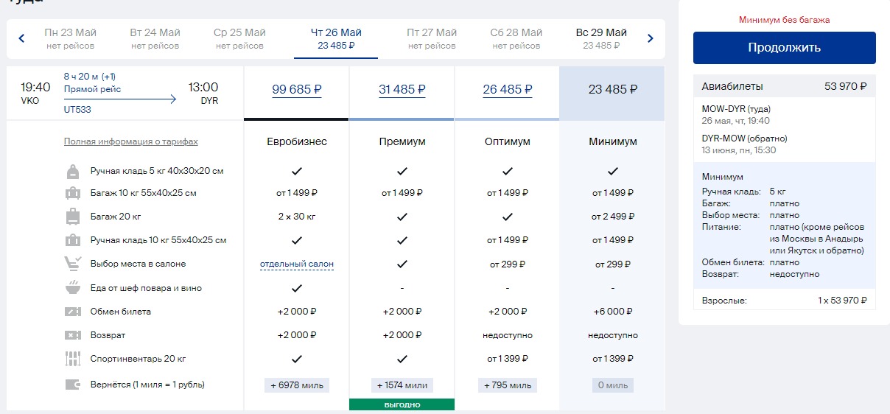Open the 'отдельный салон' details link
Image resolution: width=890 pixels, height=414 pixels.
296,264
